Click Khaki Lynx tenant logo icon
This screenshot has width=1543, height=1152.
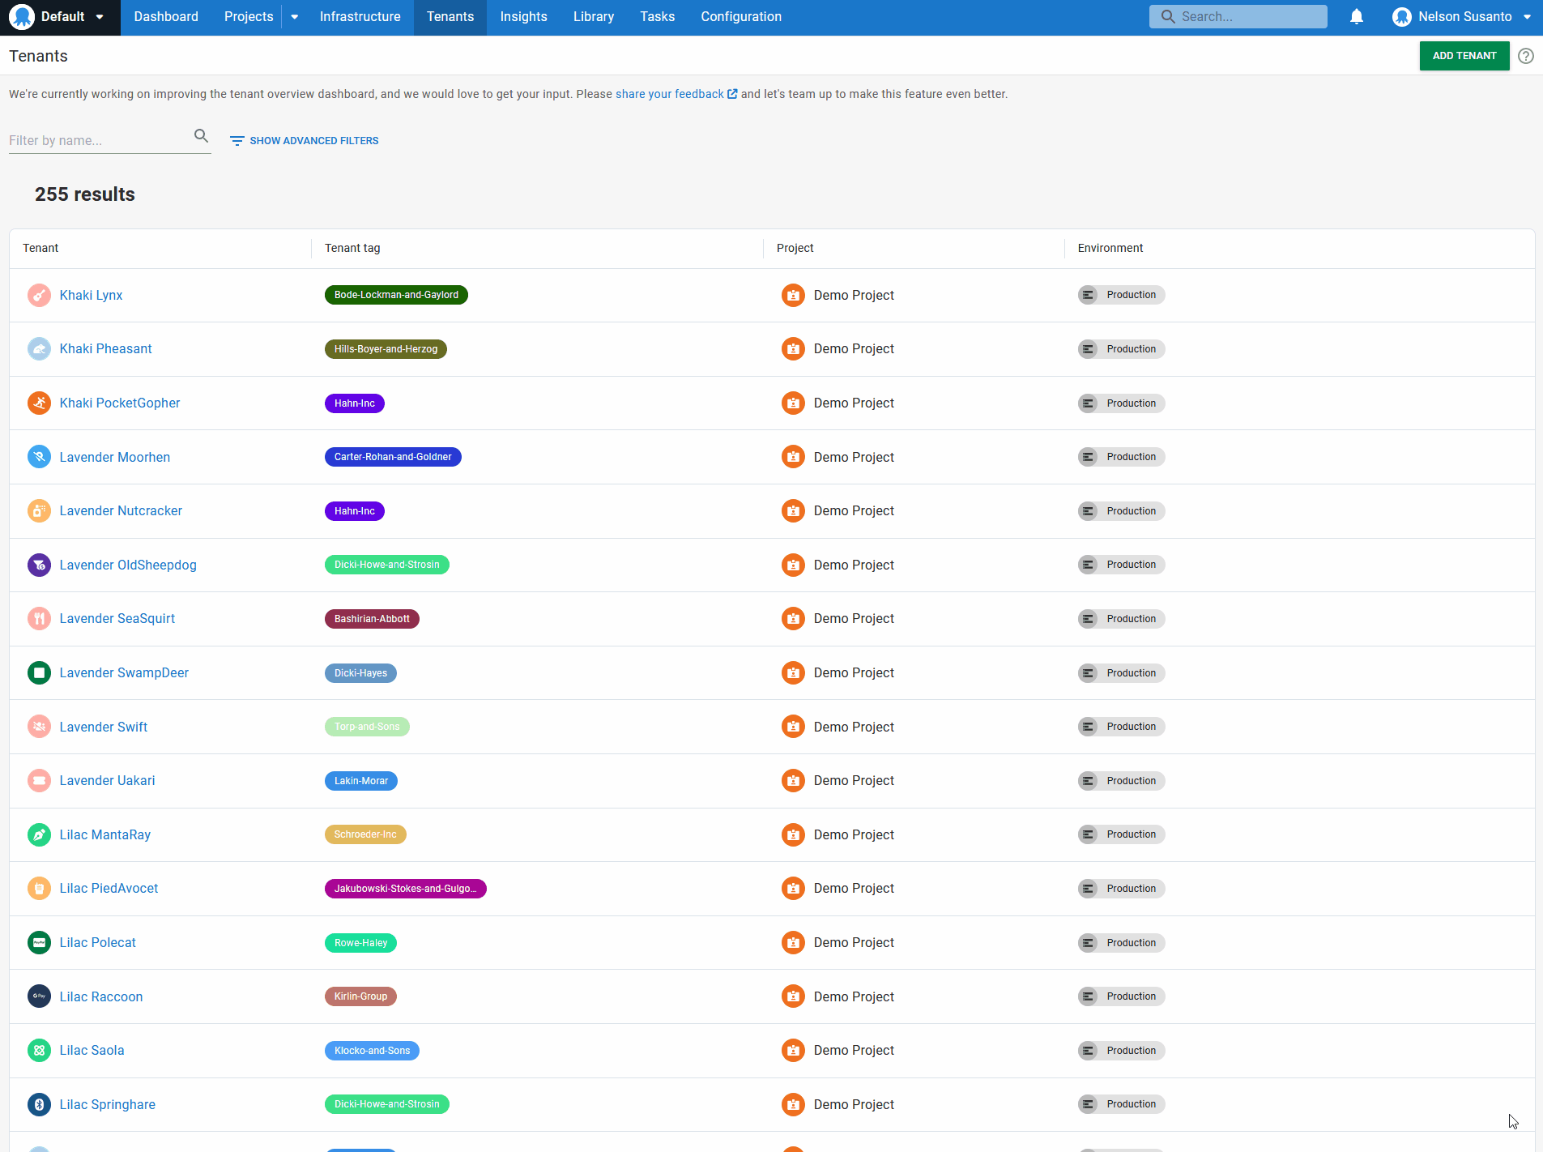(x=39, y=295)
